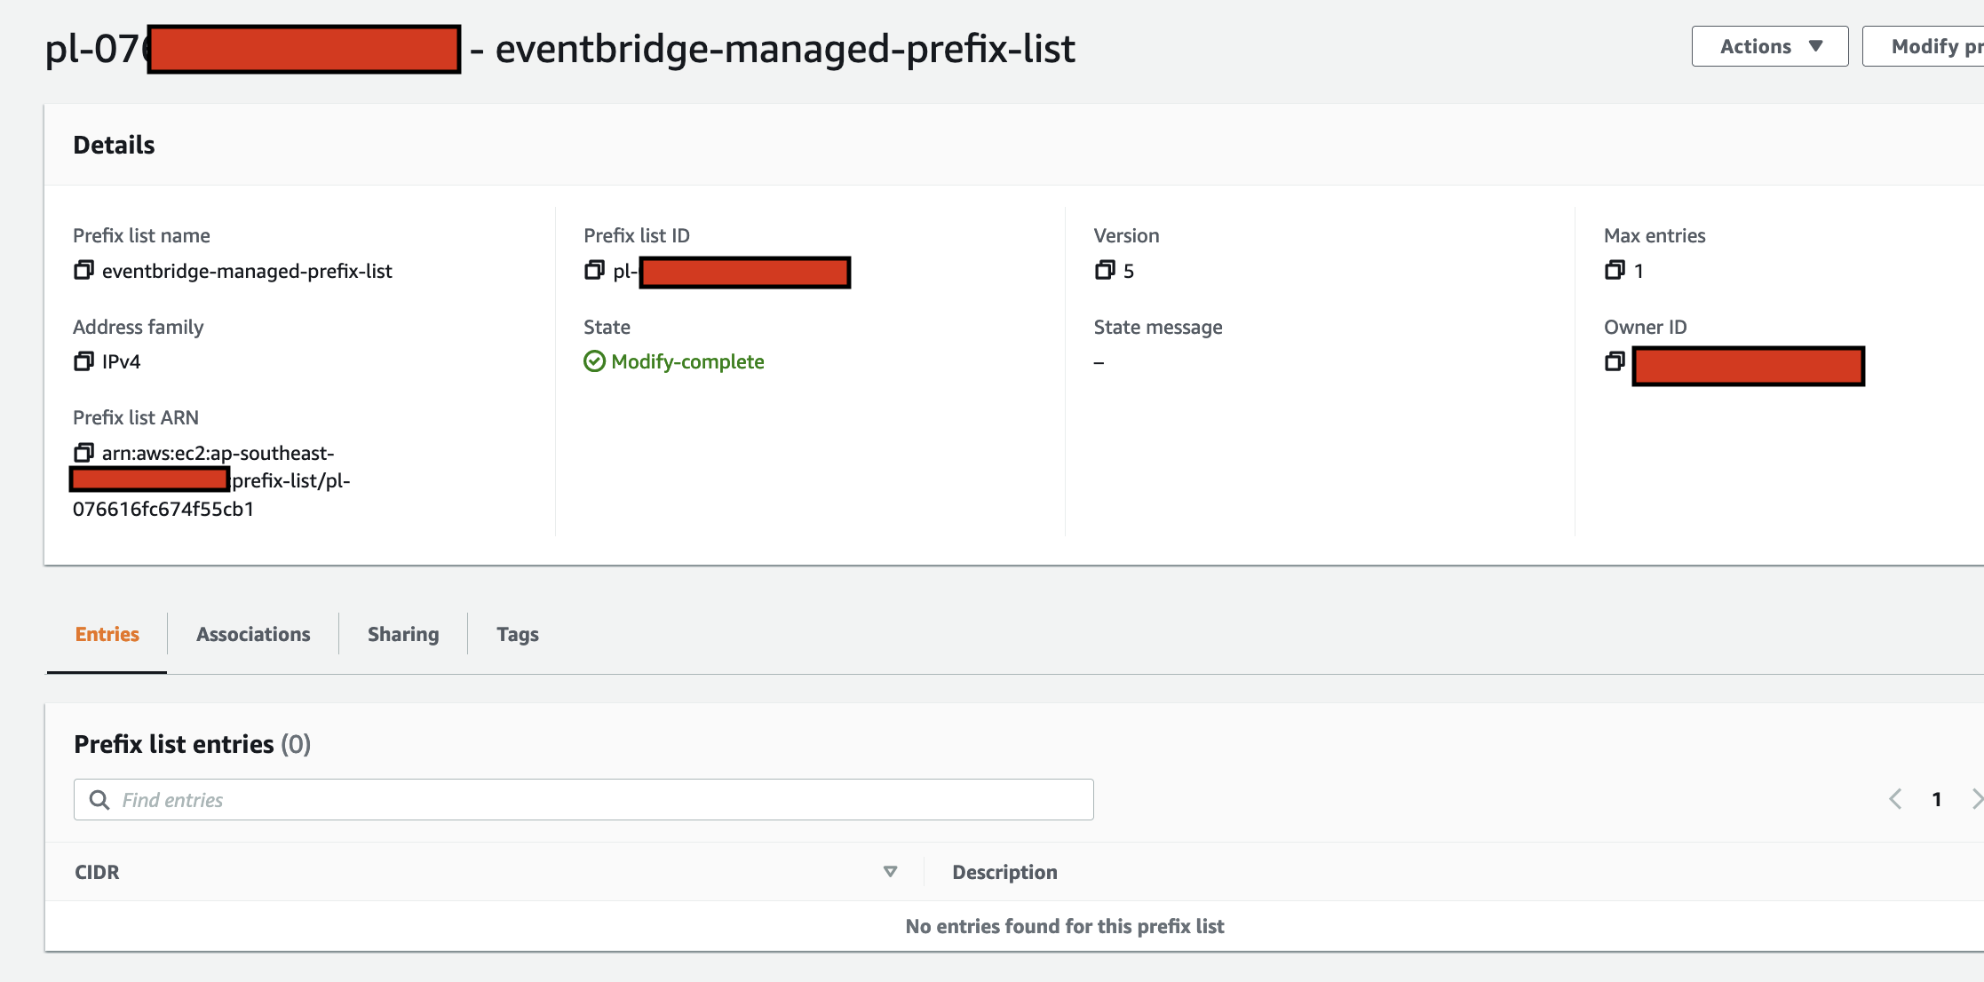This screenshot has width=1984, height=982.
Task: Copy the owner ID
Action: click(x=1615, y=361)
